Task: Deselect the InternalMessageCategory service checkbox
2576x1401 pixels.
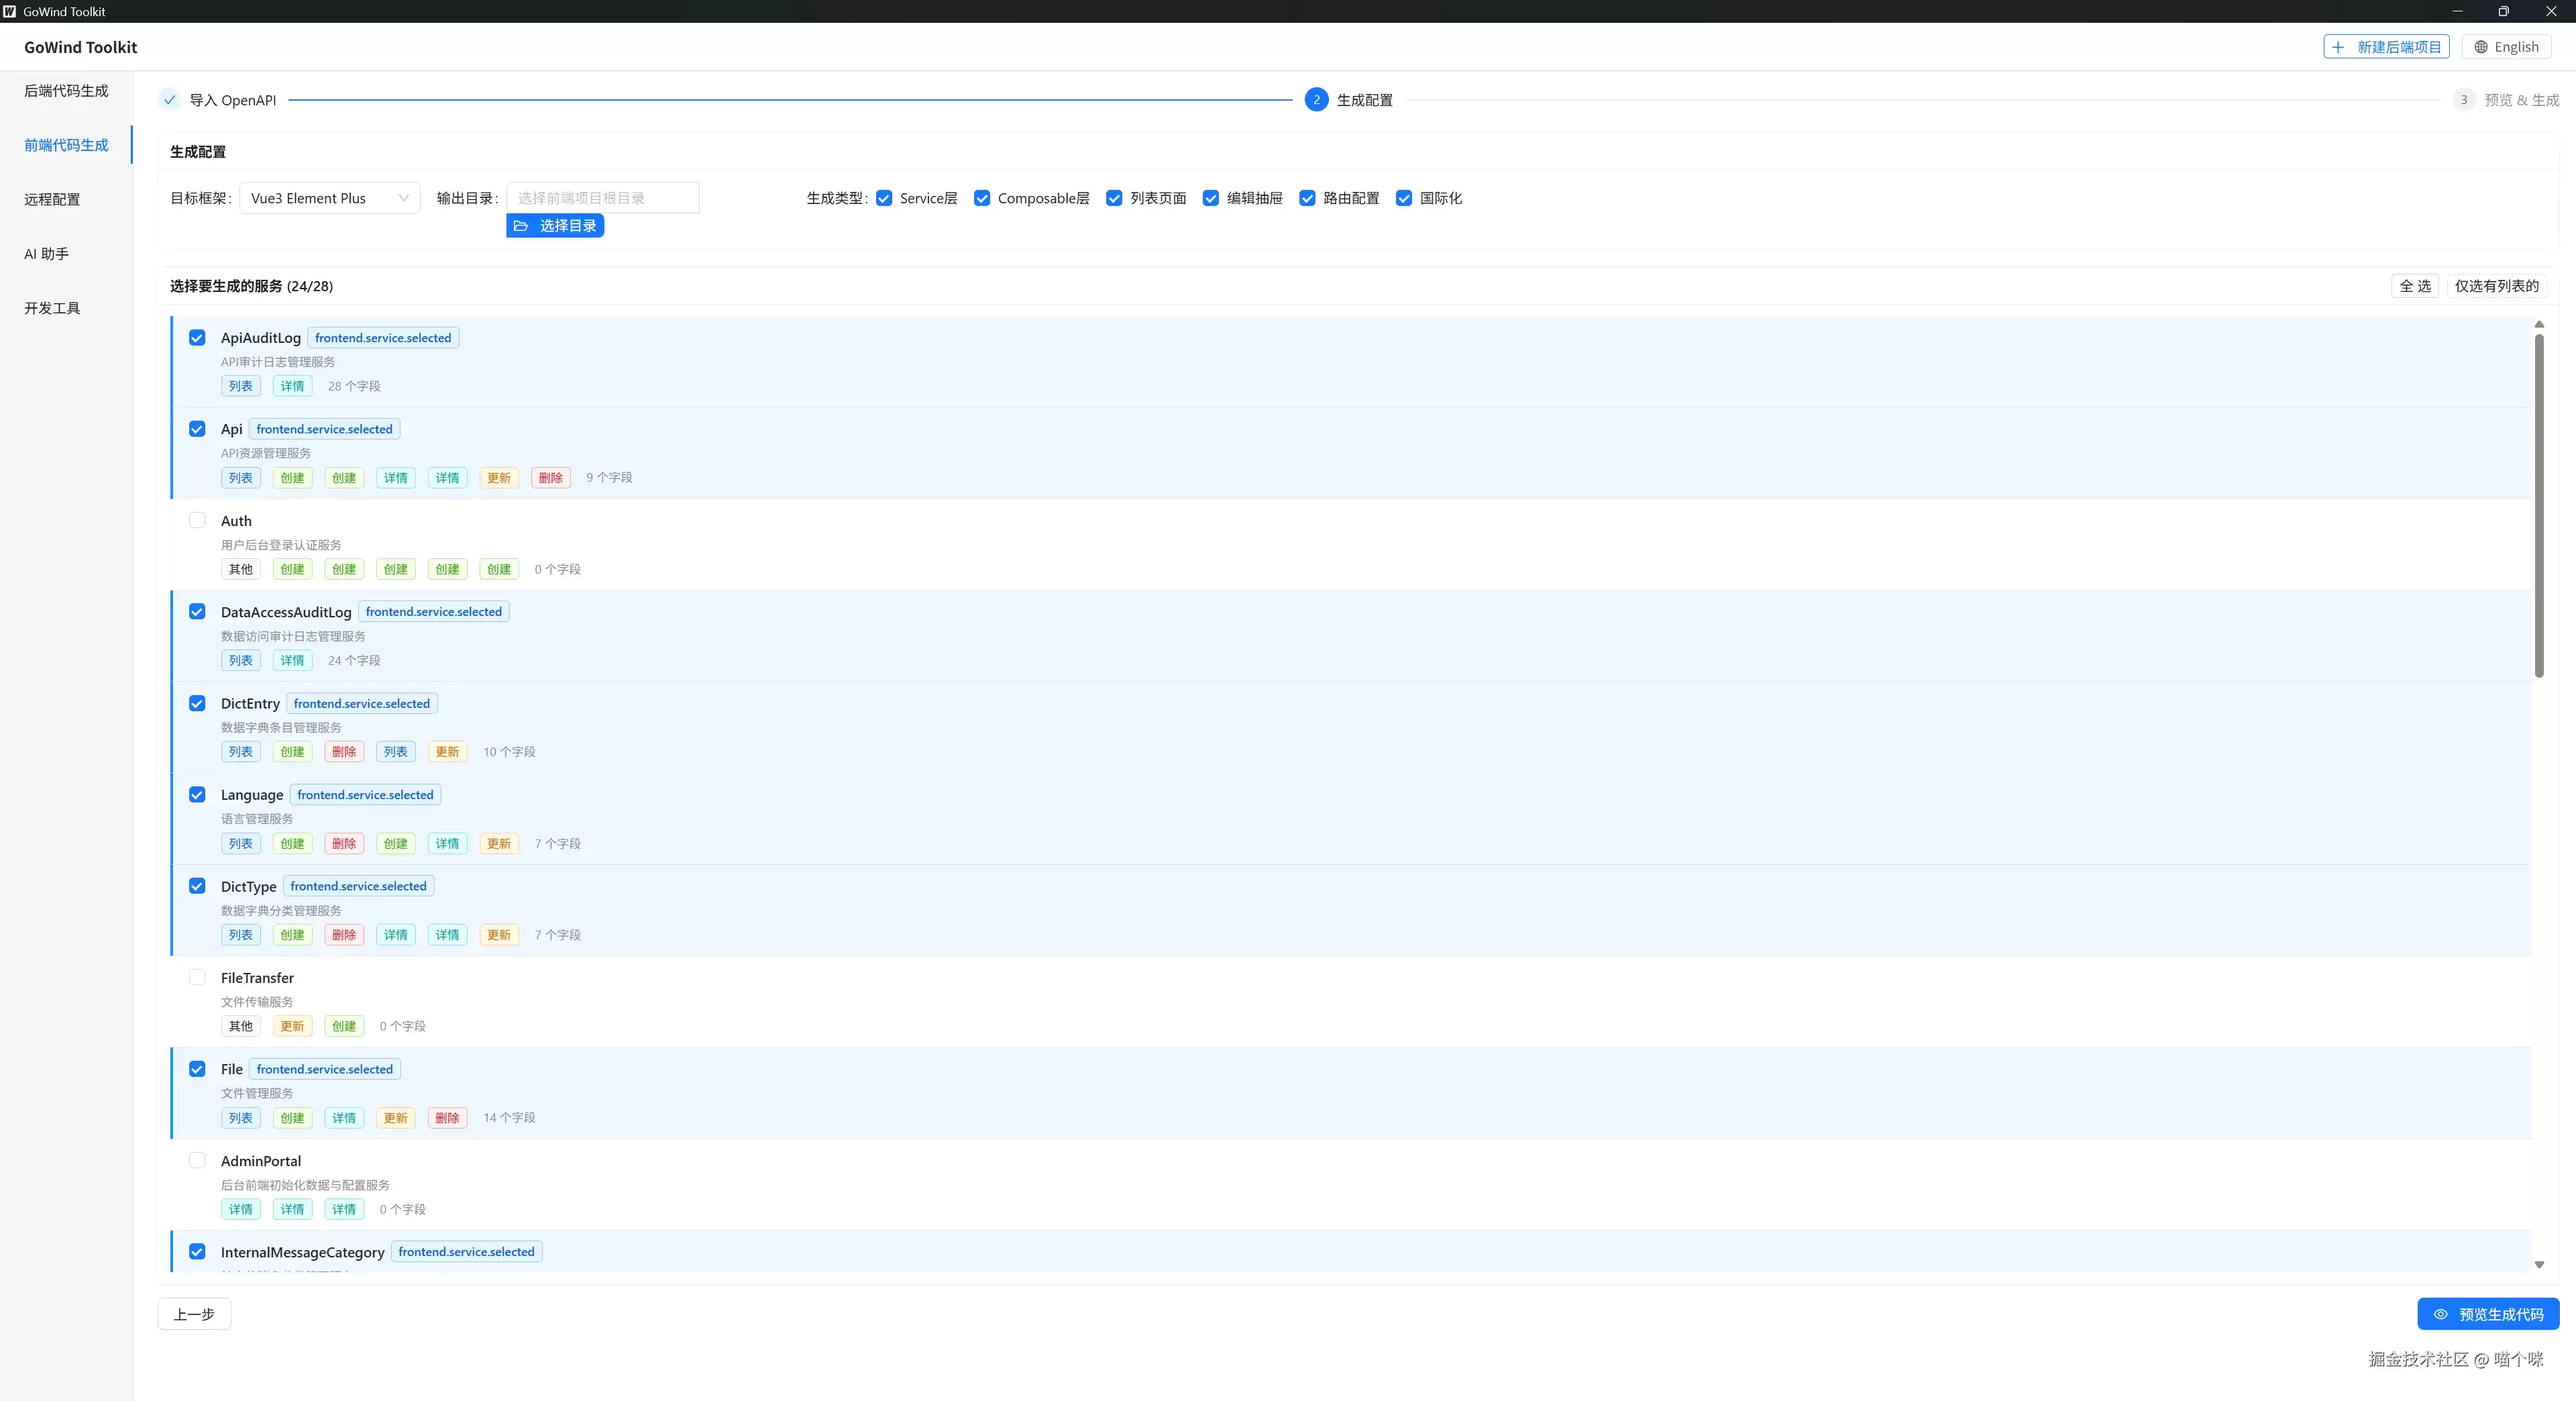Action: [197, 1251]
